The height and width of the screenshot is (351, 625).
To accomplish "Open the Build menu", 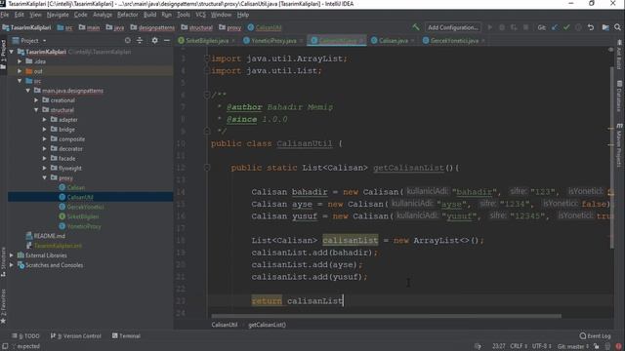I will pos(149,15).
